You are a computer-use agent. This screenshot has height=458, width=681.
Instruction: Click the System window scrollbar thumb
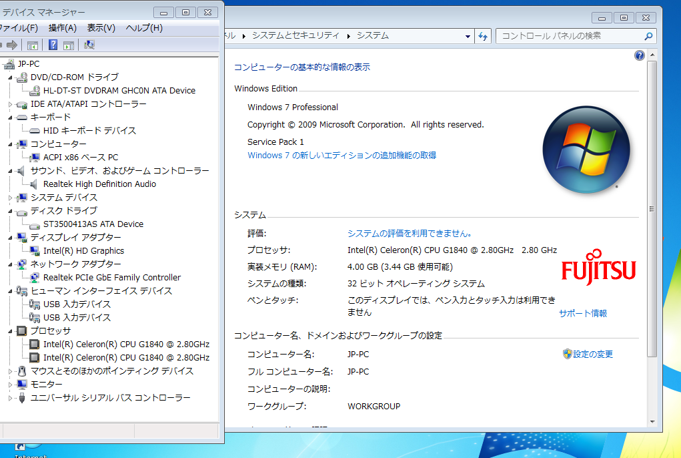point(652,209)
